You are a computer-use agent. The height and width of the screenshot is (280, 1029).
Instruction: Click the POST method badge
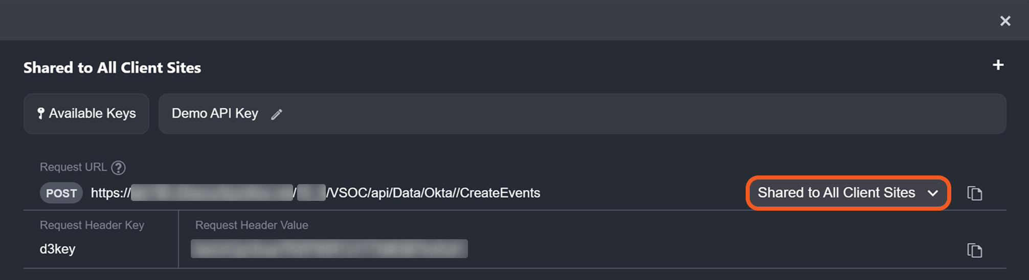(x=61, y=193)
